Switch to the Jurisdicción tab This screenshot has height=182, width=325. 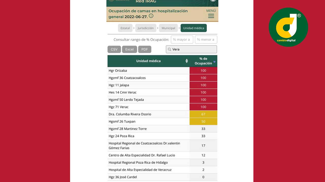[x=145, y=28]
